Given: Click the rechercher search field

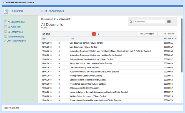Looking at the screenshot, I should [x=150, y=22].
